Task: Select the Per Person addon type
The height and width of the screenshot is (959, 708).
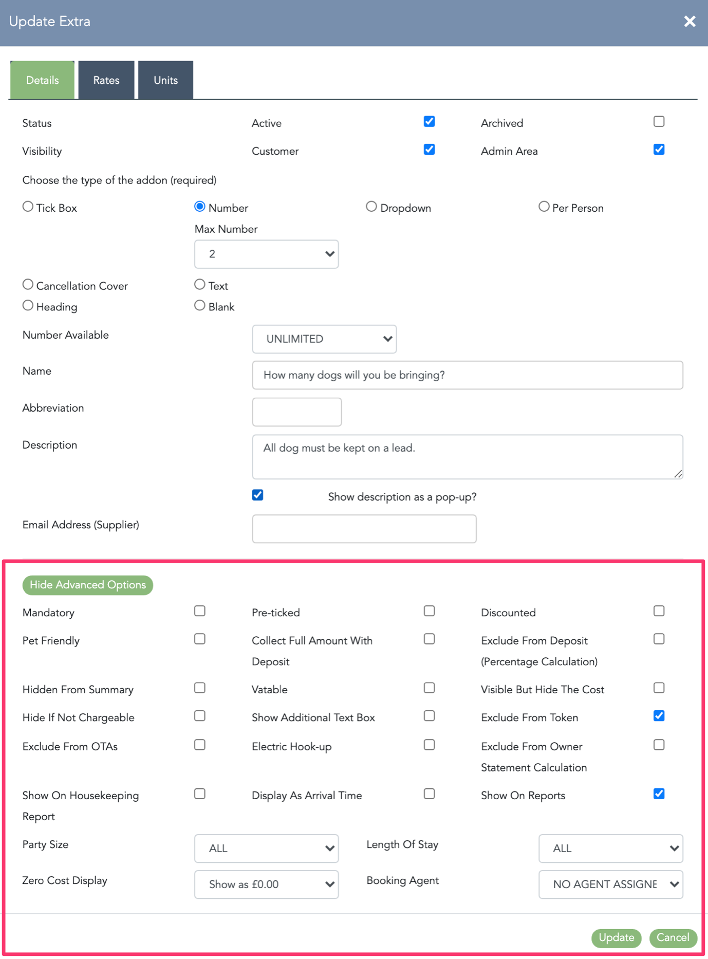Action: [544, 207]
